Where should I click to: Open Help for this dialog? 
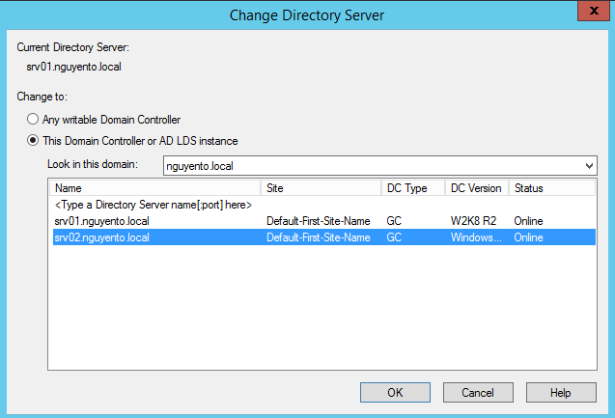(x=561, y=393)
